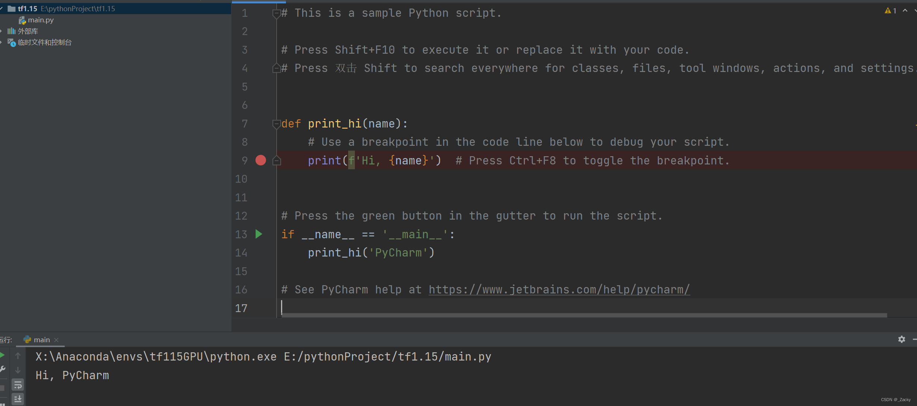This screenshot has height=406, width=917.
Task: Collapse the comment fold marker on line 1
Action: 276,14
